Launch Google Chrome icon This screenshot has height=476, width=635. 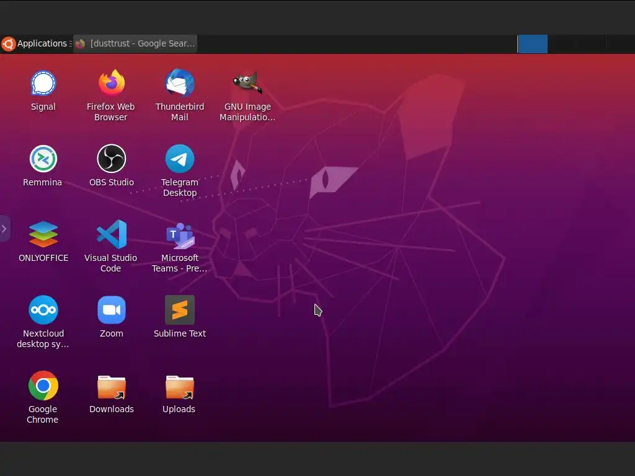tap(43, 386)
